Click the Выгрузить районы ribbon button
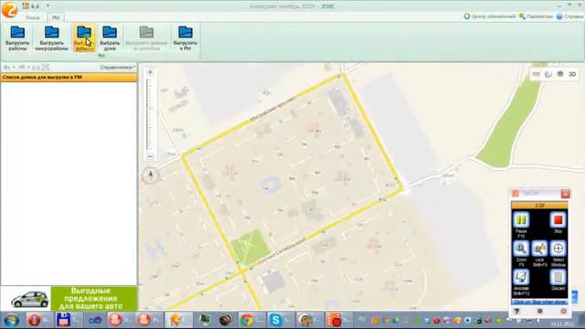This screenshot has width=585, height=329. coord(17,38)
